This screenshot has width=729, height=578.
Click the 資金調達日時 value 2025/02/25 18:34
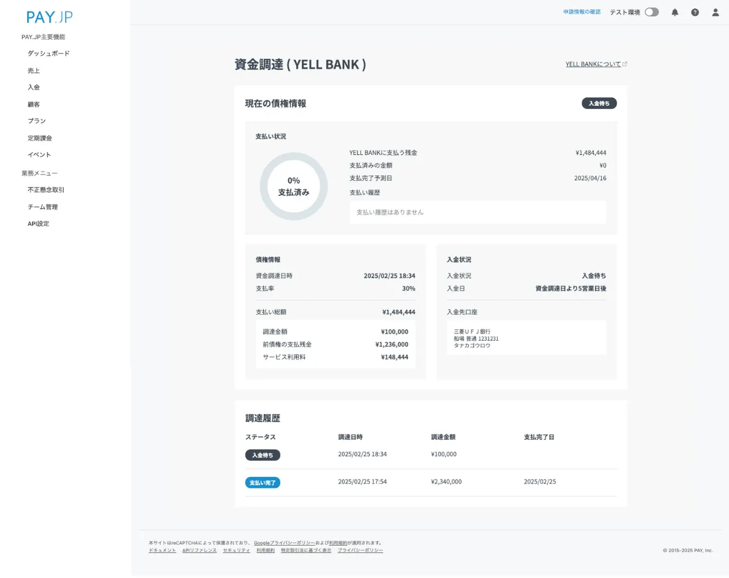coord(389,276)
